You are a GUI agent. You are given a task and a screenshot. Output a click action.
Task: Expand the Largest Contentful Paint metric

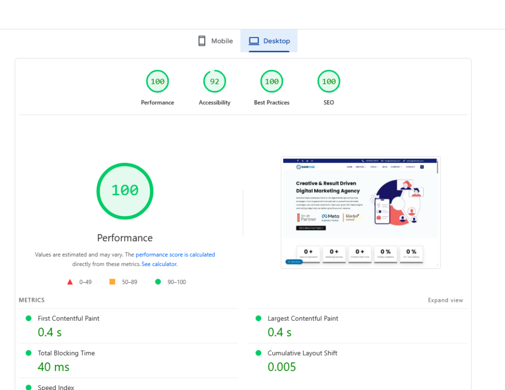point(302,318)
